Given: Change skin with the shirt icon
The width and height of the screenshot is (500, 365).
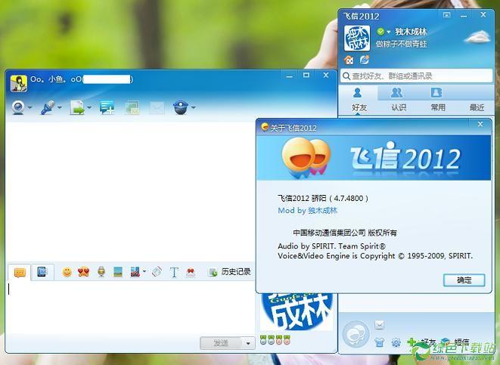Looking at the screenshot, I should coord(379,342).
